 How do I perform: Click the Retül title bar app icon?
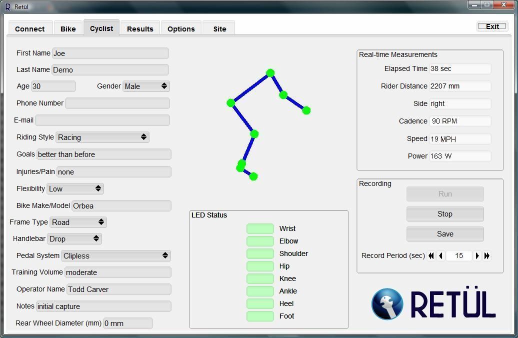tap(7, 7)
